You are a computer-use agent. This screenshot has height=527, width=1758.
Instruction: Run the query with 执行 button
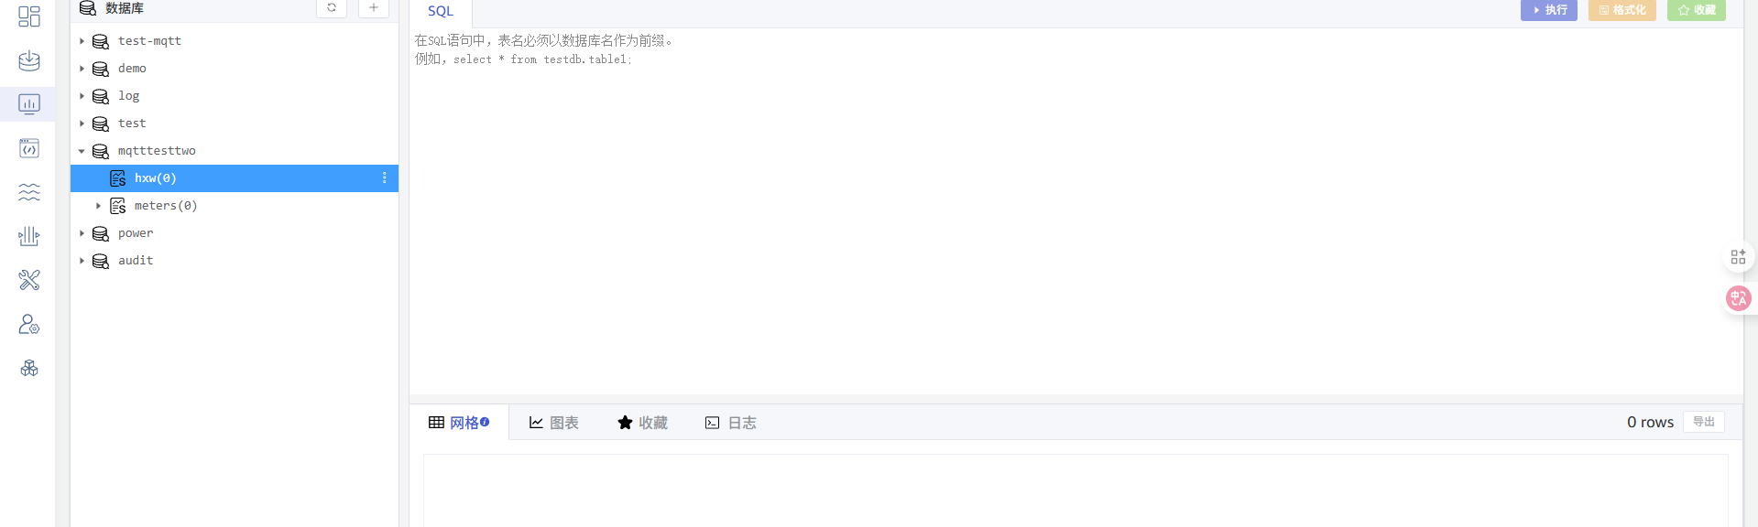tap(1549, 10)
